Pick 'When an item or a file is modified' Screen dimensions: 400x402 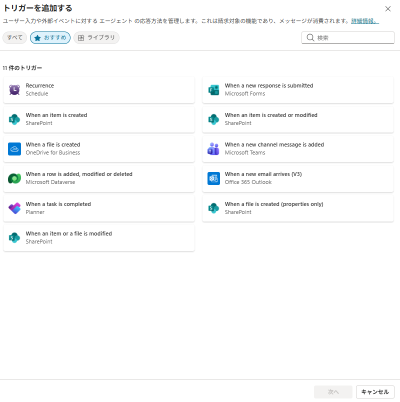[68, 233]
